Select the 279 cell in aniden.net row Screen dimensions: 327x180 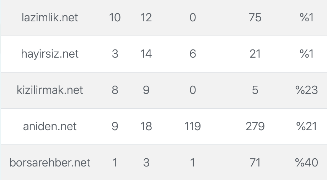[255, 126]
